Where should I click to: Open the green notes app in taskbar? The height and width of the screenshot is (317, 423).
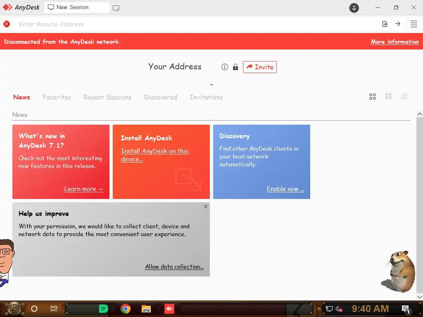tap(103, 309)
